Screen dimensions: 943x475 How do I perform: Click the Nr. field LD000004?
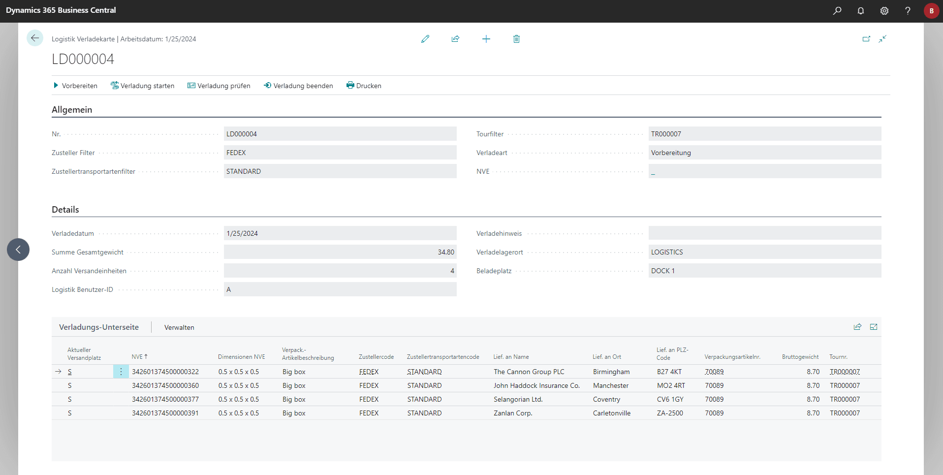point(340,134)
